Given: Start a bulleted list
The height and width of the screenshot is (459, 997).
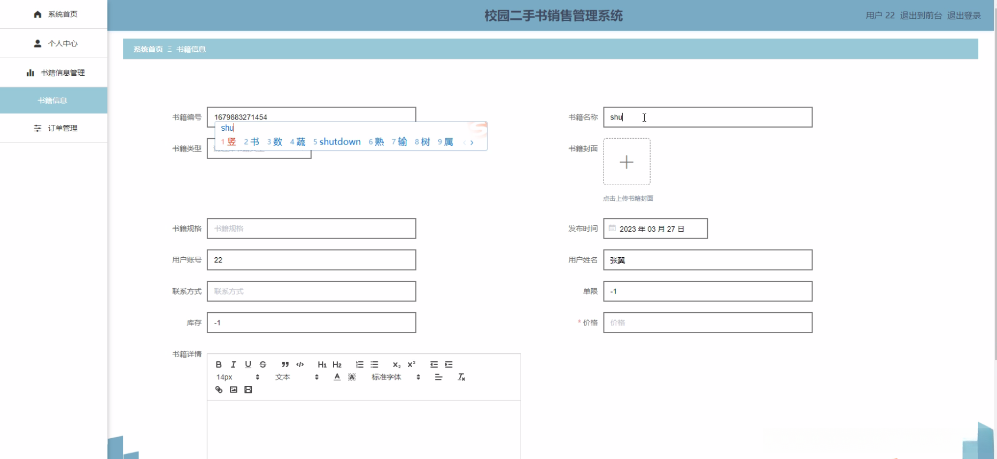Looking at the screenshot, I should point(374,365).
